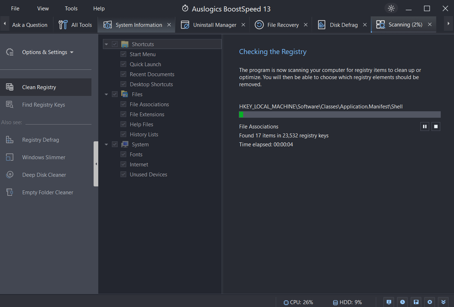Open the Find Registry Keys tool

(x=43, y=104)
